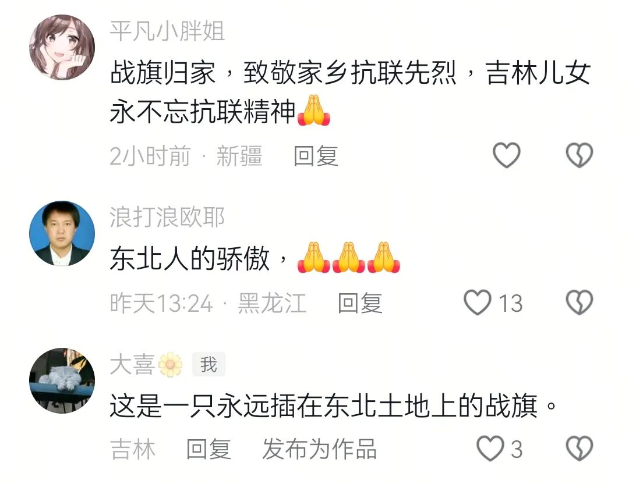Dislike the comment by 大喜

579,449
